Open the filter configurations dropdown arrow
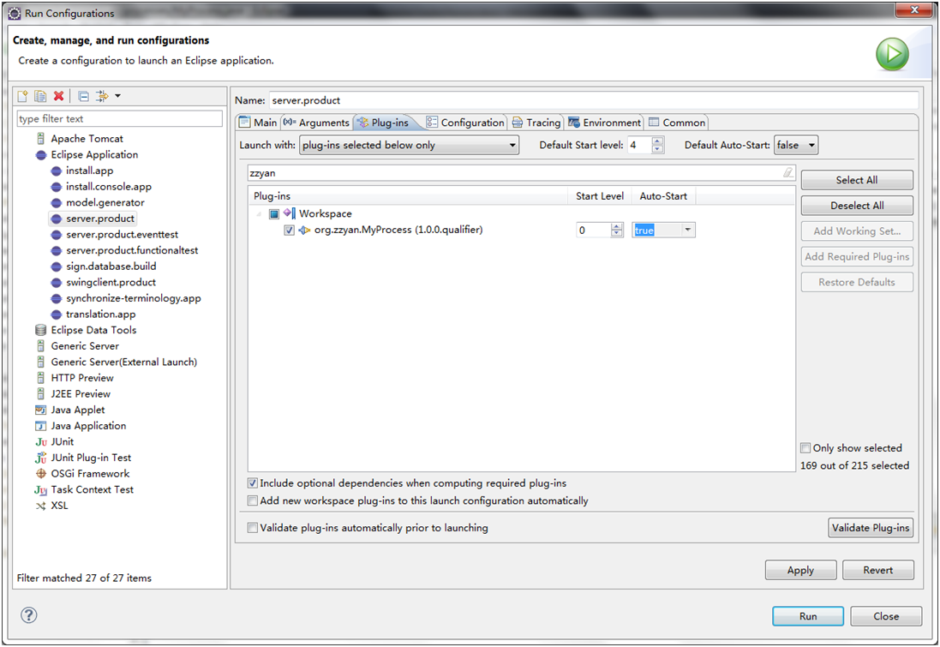 117,96
